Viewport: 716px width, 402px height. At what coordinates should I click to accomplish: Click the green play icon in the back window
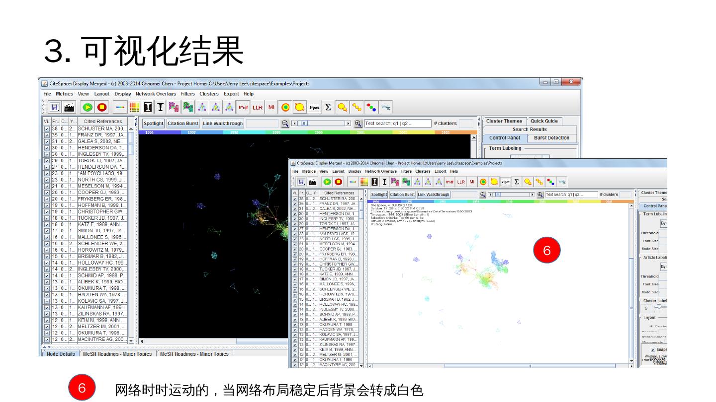88,107
